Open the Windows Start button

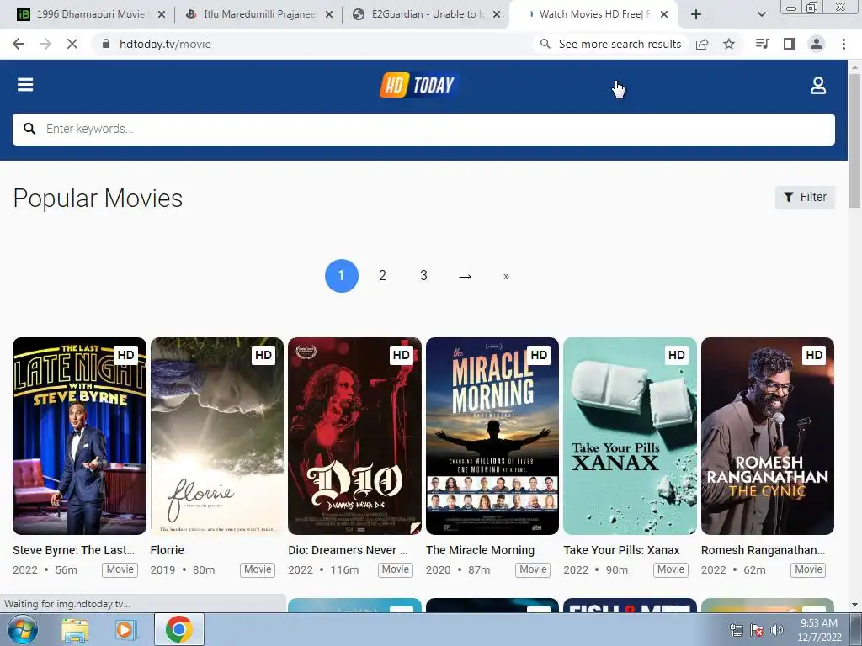(22, 629)
